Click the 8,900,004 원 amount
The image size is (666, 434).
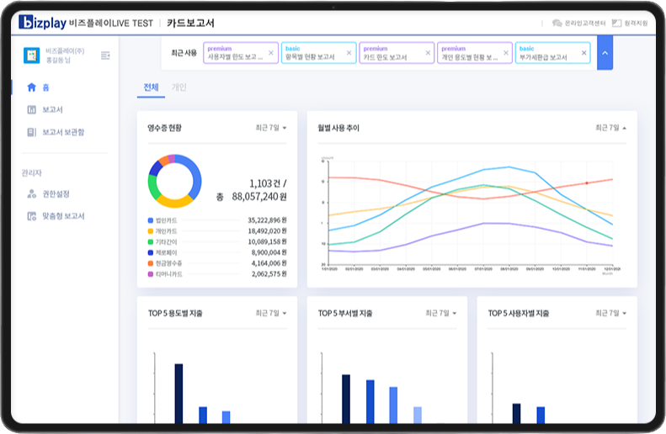[x=269, y=252]
